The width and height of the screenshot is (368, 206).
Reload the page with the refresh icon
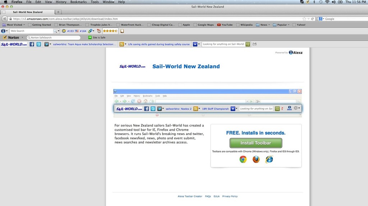(x=312, y=19)
